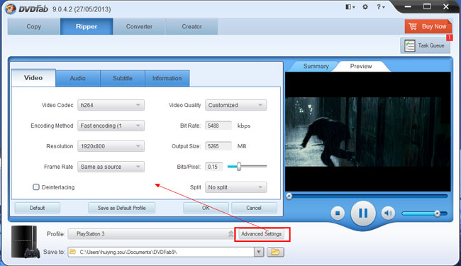Confirm settings with OK button
Viewport: 461px width, 266px height.
coord(206,208)
